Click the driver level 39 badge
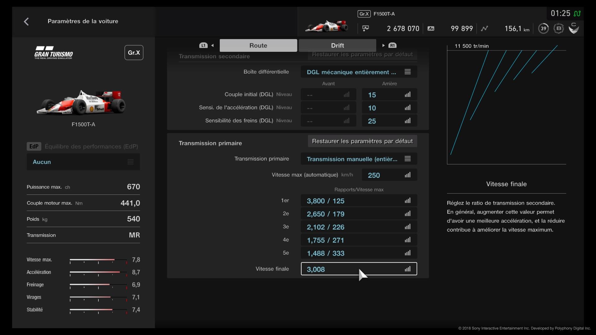The height and width of the screenshot is (335, 596). (x=543, y=29)
